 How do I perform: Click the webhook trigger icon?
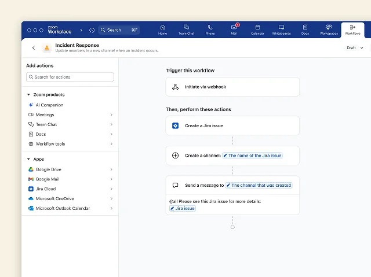click(176, 87)
